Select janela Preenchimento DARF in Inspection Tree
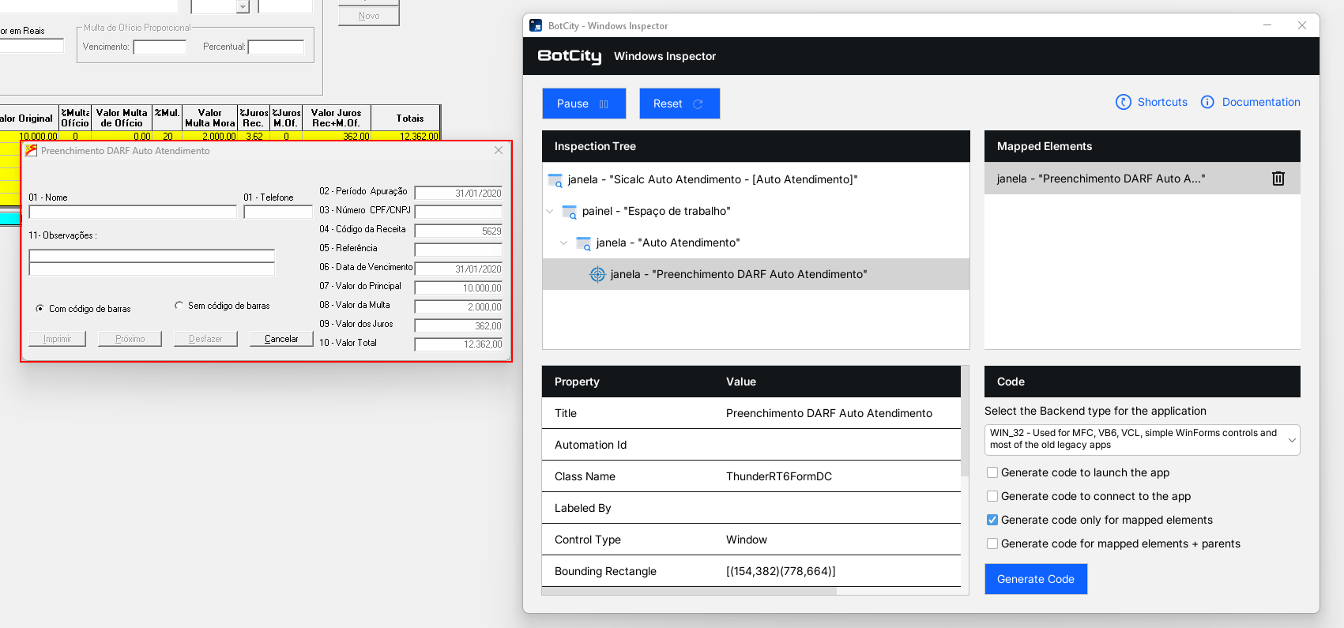The height and width of the screenshot is (628, 1344). pyautogui.click(x=738, y=274)
